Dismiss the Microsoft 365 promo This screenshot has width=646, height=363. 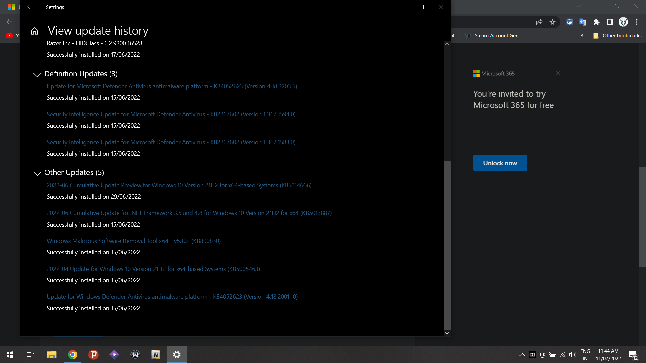point(558,73)
